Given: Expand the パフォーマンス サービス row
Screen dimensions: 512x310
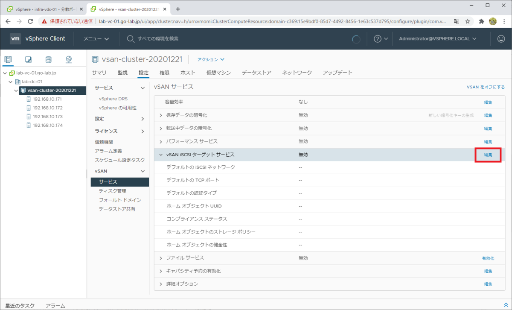Looking at the screenshot, I should click(161, 141).
